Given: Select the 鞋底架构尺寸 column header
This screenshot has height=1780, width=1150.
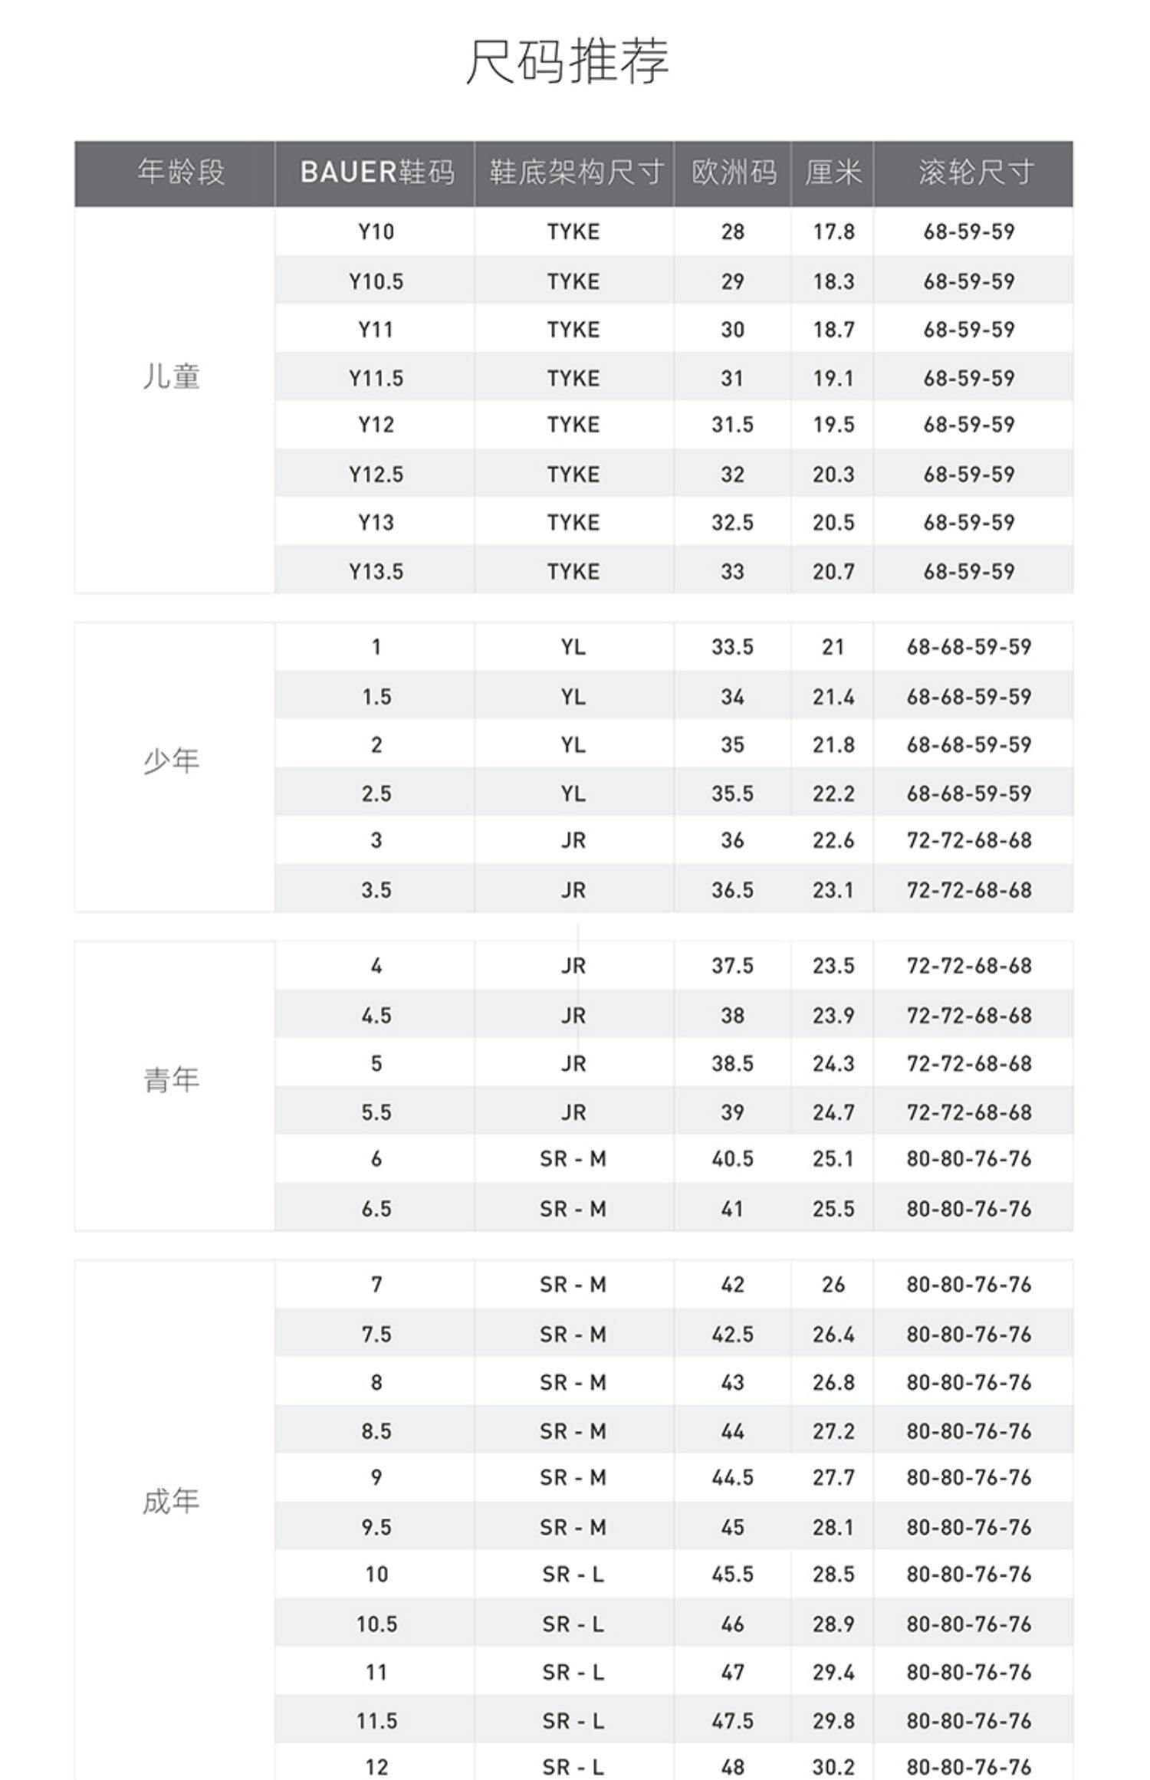Looking at the screenshot, I should pos(575,172).
